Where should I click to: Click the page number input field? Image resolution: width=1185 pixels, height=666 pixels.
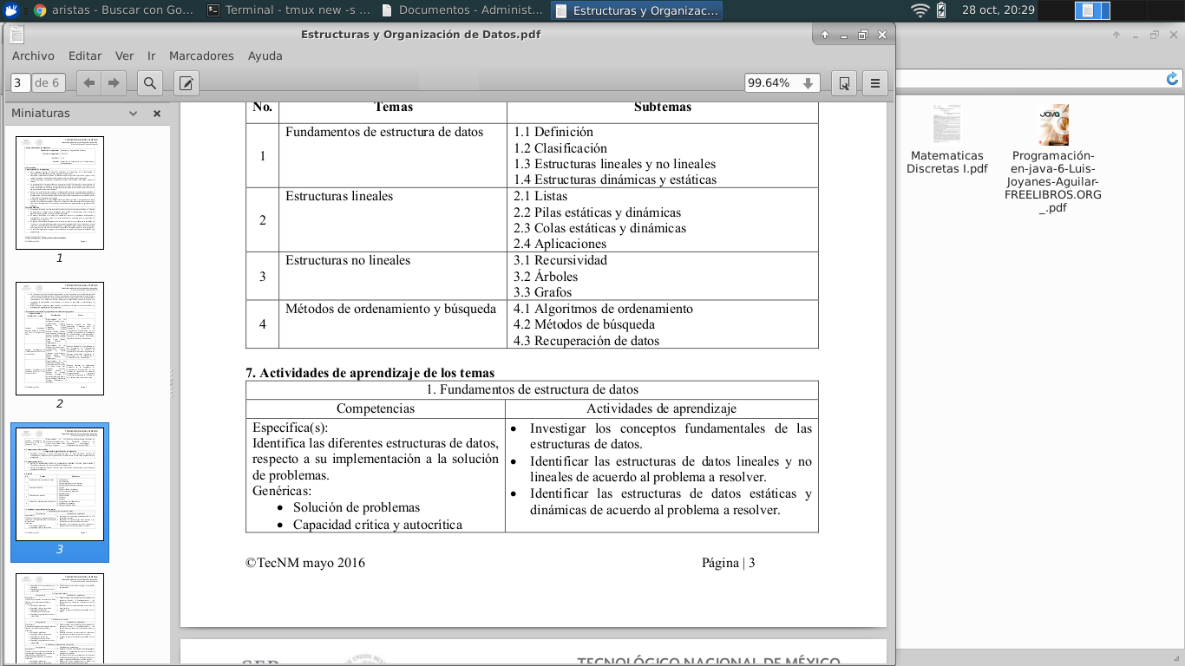(x=20, y=83)
